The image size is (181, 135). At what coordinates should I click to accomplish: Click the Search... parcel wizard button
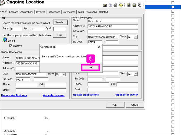click(60, 22)
